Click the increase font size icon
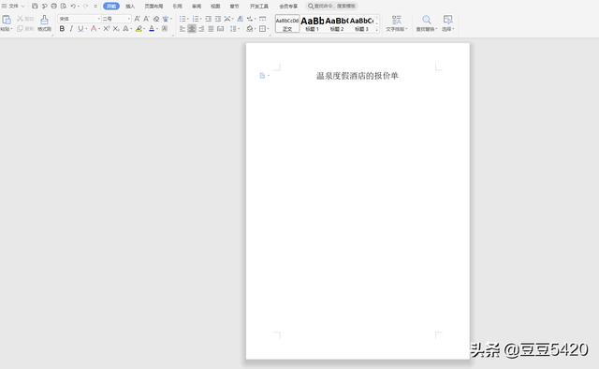599x369 pixels. pos(137,19)
